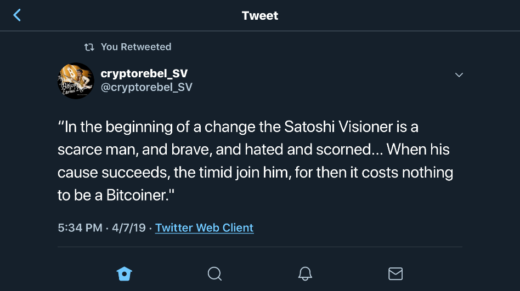This screenshot has width=520, height=291.
Task: Click the 4/7/19 date
Action: tap(129, 227)
